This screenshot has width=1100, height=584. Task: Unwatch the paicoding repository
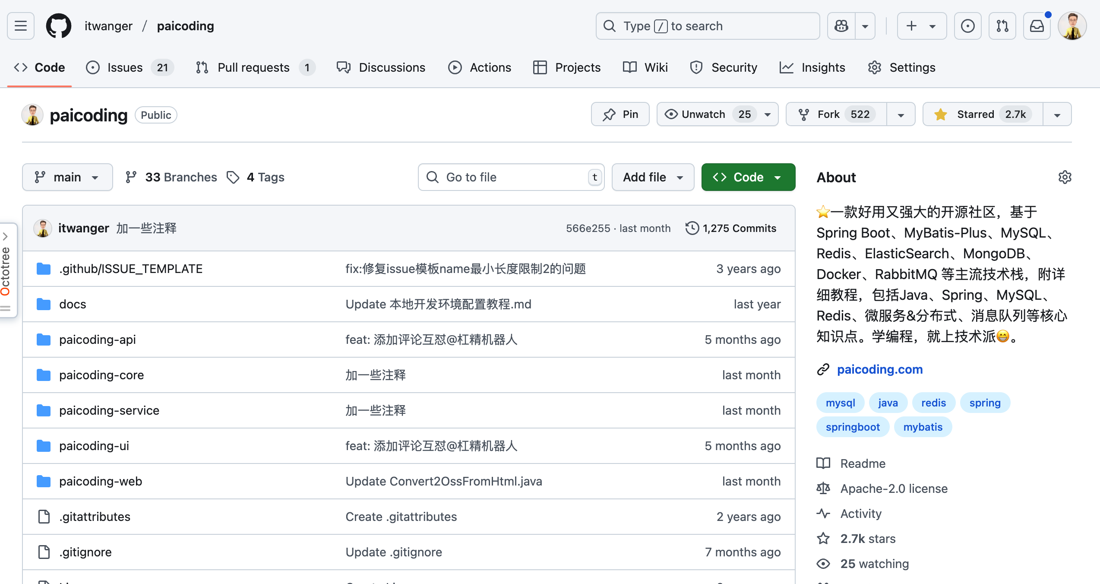pos(703,114)
